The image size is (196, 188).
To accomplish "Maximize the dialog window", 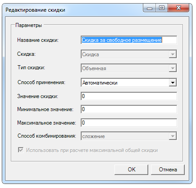I will (x=162, y=8).
